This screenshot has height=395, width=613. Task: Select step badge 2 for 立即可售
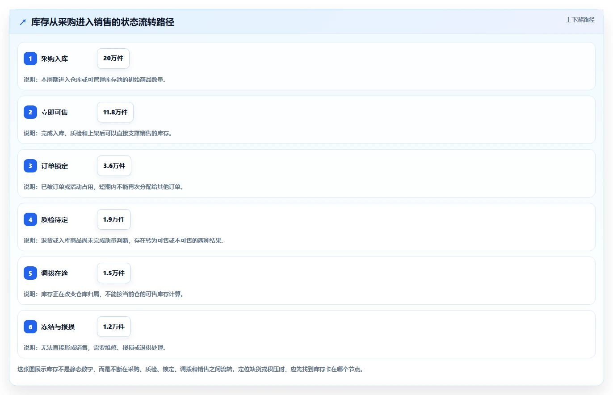coord(30,112)
